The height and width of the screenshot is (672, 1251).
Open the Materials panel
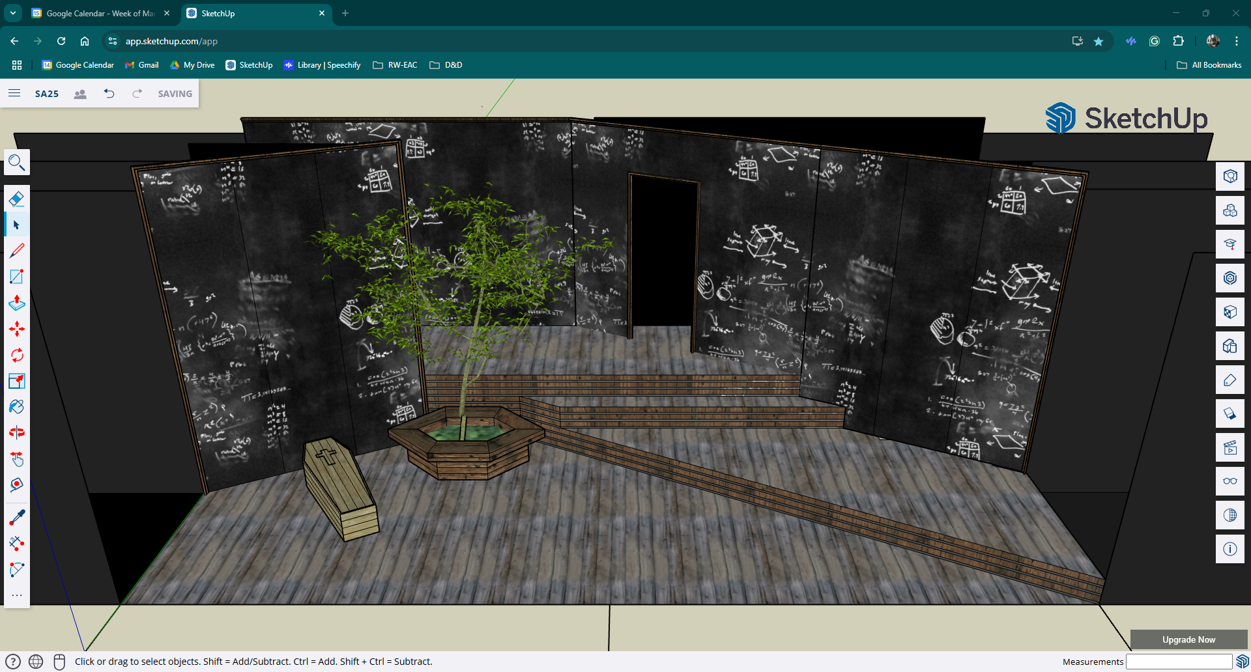coord(1230,312)
